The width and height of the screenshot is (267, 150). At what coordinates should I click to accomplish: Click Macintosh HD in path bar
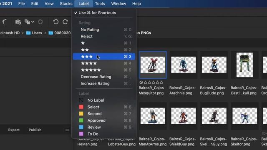pos(10,33)
